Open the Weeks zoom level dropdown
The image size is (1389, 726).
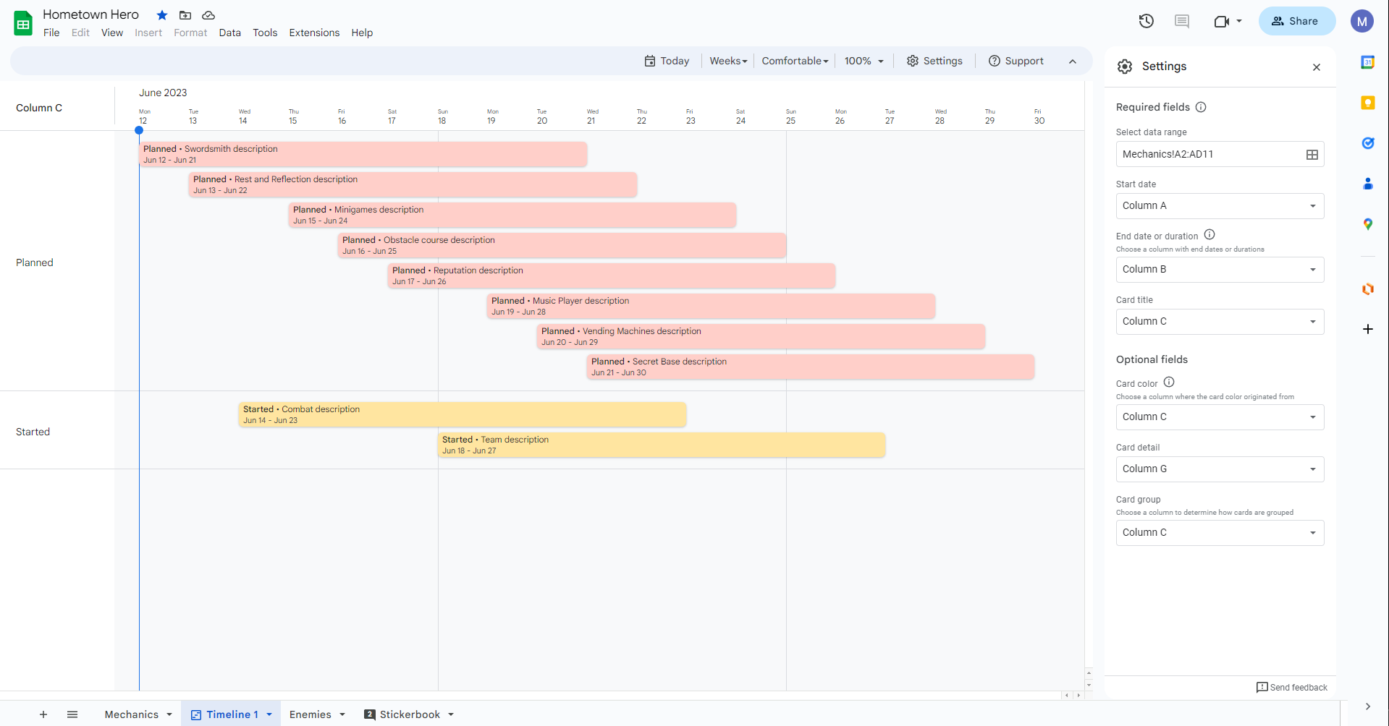pos(727,61)
